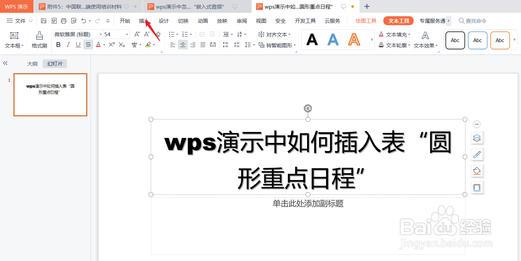Apply black shadowed WordArt A style
Viewport: 521px width, 261px height.
312,40
